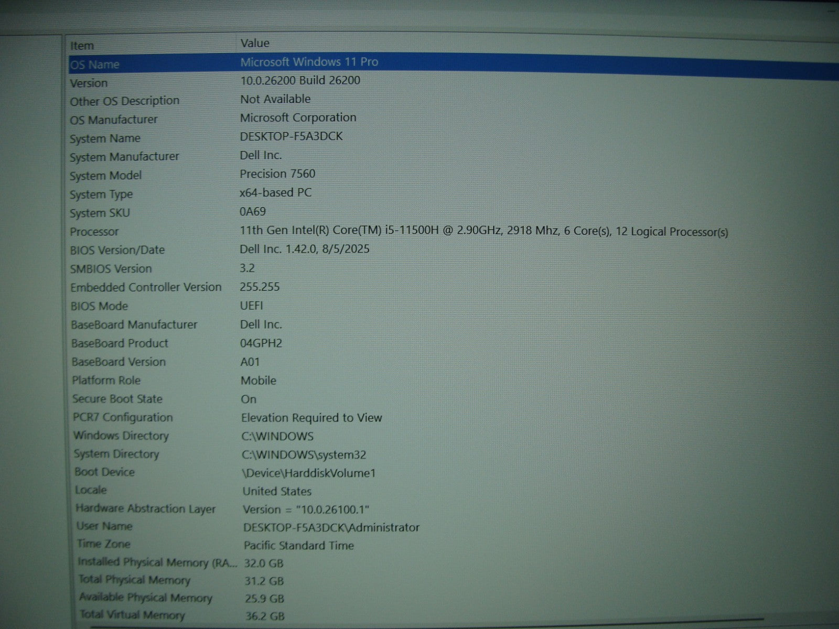839x629 pixels.
Task: Select the Secure Boot State row
Action: (x=117, y=399)
